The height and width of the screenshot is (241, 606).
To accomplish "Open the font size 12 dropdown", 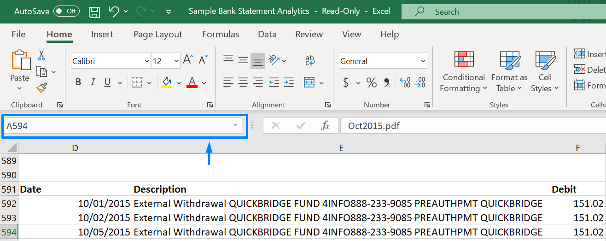I will (177, 61).
